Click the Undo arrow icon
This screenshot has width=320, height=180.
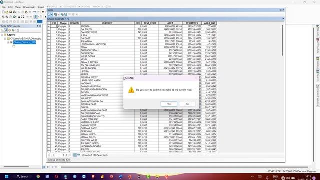pos(34,12)
